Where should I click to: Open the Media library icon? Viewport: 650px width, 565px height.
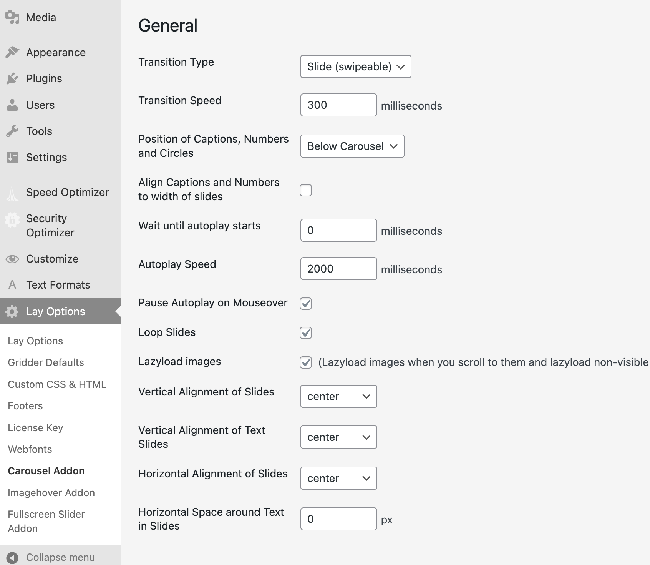pyautogui.click(x=12, y=17)
